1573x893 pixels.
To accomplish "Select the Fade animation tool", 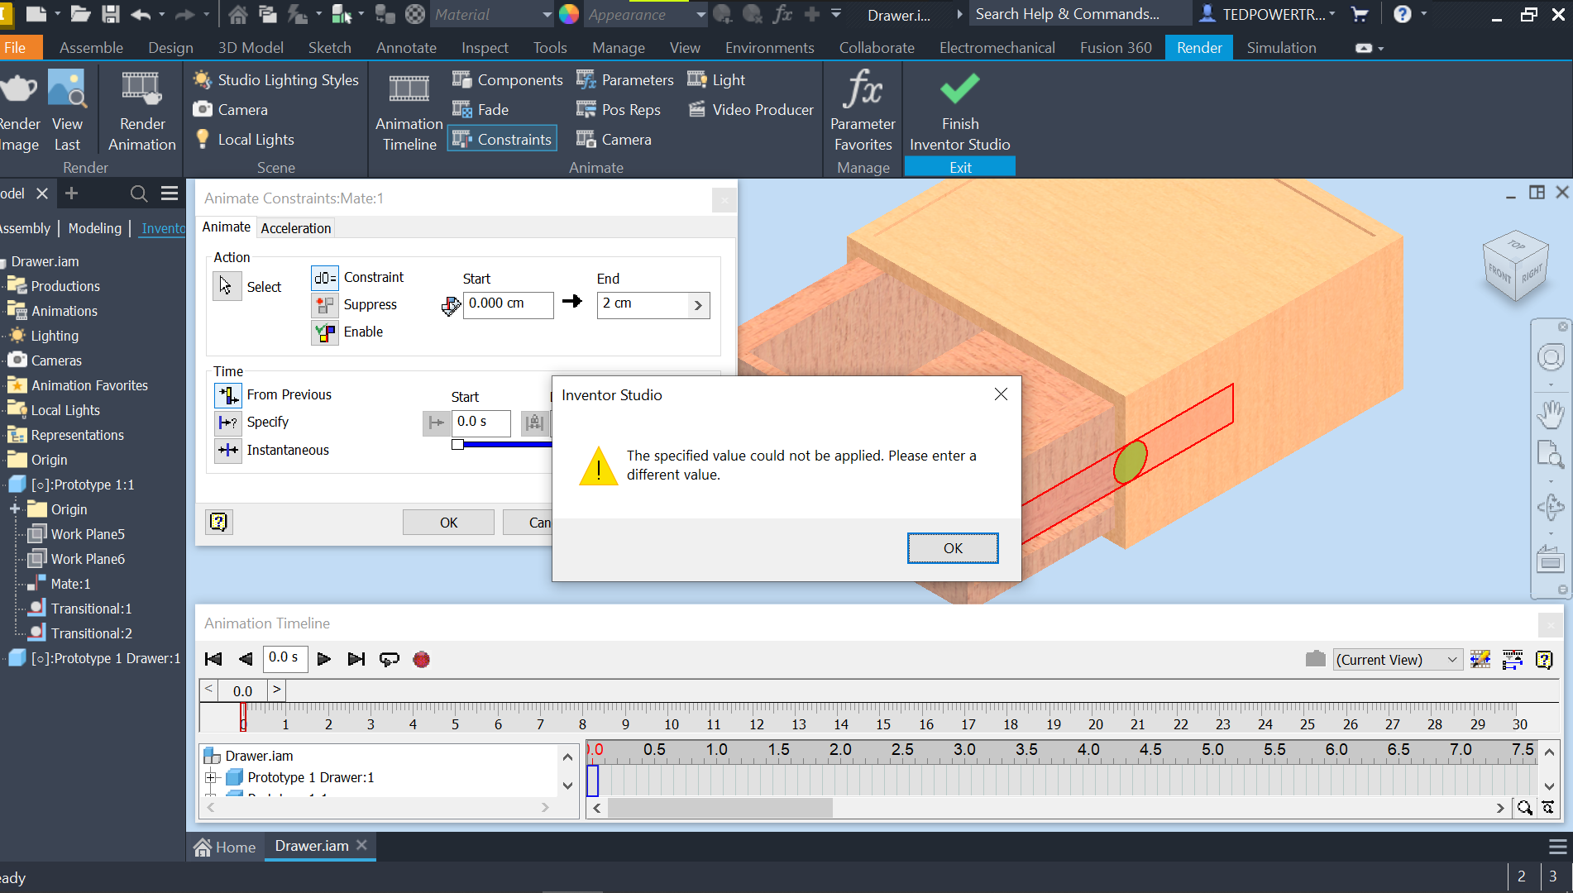I will pyautogui.click(x=480, y=109).
